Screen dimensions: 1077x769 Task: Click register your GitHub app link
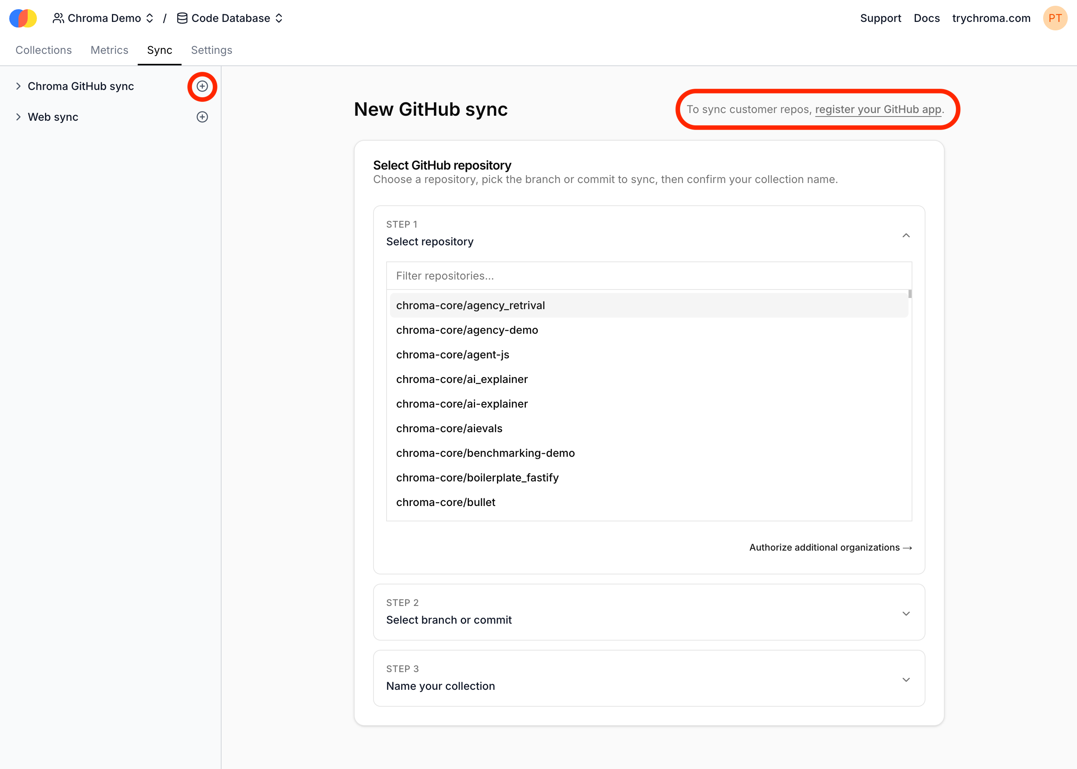(878, 109)
